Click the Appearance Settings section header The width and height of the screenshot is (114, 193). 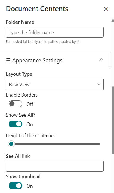coord(55,60)
